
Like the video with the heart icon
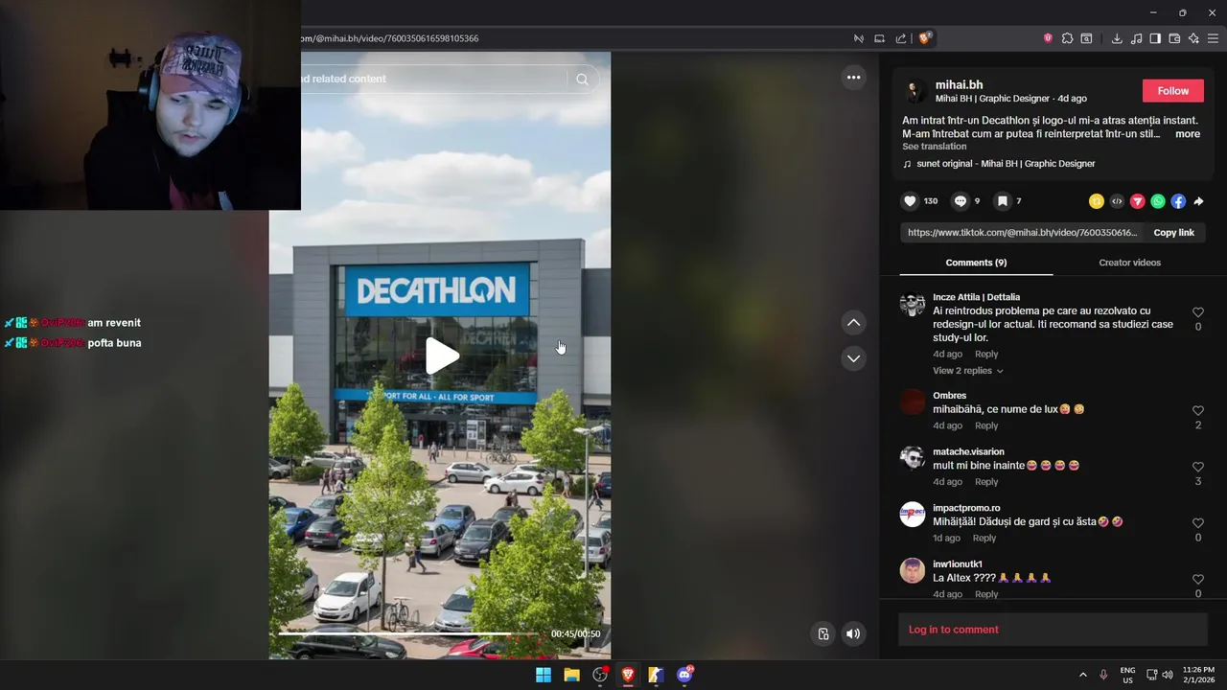pos(910,201)
